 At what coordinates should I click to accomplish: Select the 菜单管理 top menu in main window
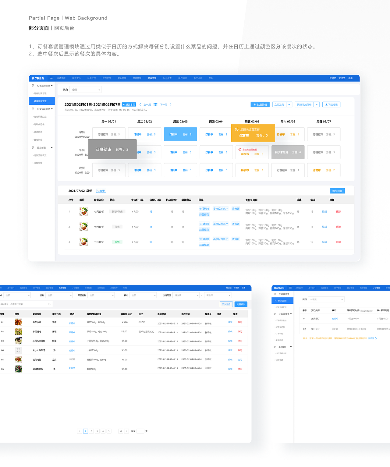coord(137,78)
